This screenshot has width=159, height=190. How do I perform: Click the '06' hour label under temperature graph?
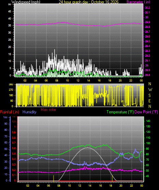[48, 186]
